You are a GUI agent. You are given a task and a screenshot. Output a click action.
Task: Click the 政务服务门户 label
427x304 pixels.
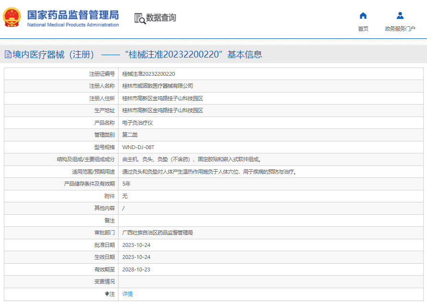coord(400,29)
